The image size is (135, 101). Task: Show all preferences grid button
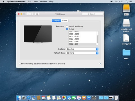pyautogui.click(x=37, y=14)
